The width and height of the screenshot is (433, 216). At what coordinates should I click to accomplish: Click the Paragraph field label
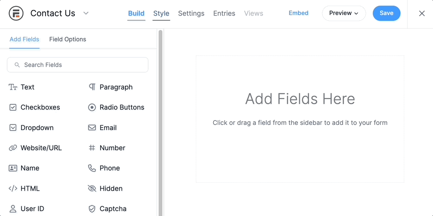(x=116, y=87)
